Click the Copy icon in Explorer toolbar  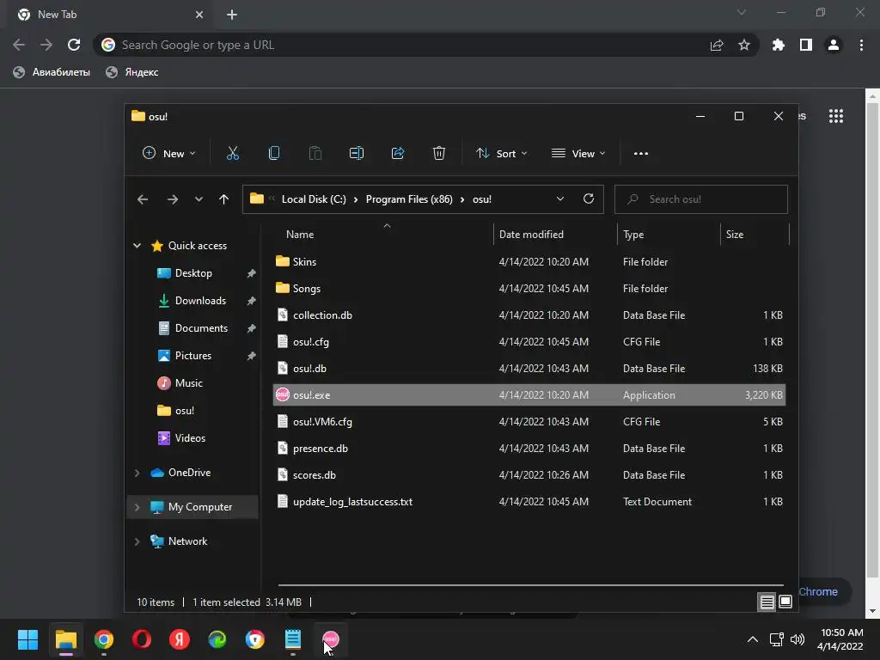point(274,153)
